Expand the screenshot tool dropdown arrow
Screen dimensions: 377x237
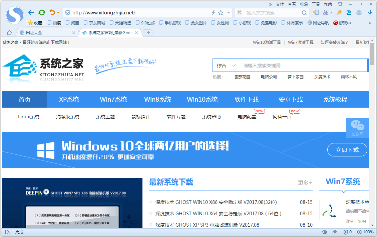331,12
